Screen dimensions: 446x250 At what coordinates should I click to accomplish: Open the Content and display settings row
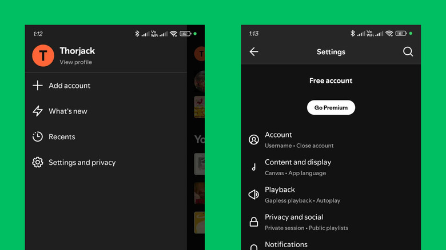331,167
